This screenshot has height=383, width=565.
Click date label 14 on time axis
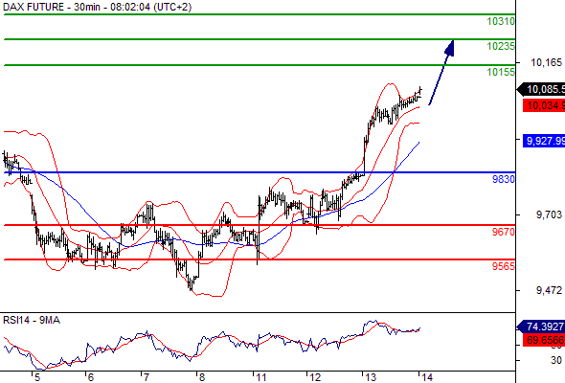[x=427, y=377]
